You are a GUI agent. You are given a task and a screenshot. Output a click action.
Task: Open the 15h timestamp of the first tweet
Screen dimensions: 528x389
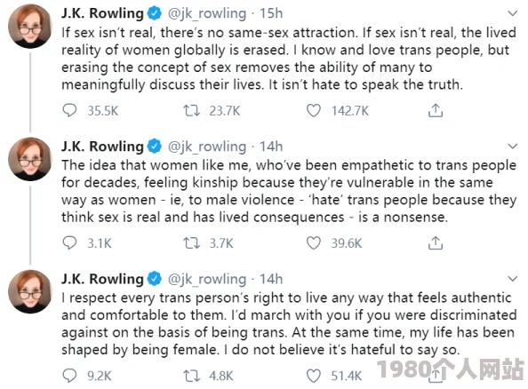[271, 13]
